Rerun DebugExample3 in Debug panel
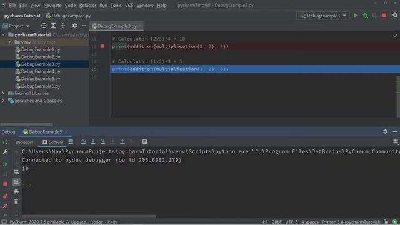 [6, 142]
